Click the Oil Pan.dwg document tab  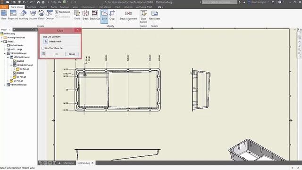pos(84,163)
